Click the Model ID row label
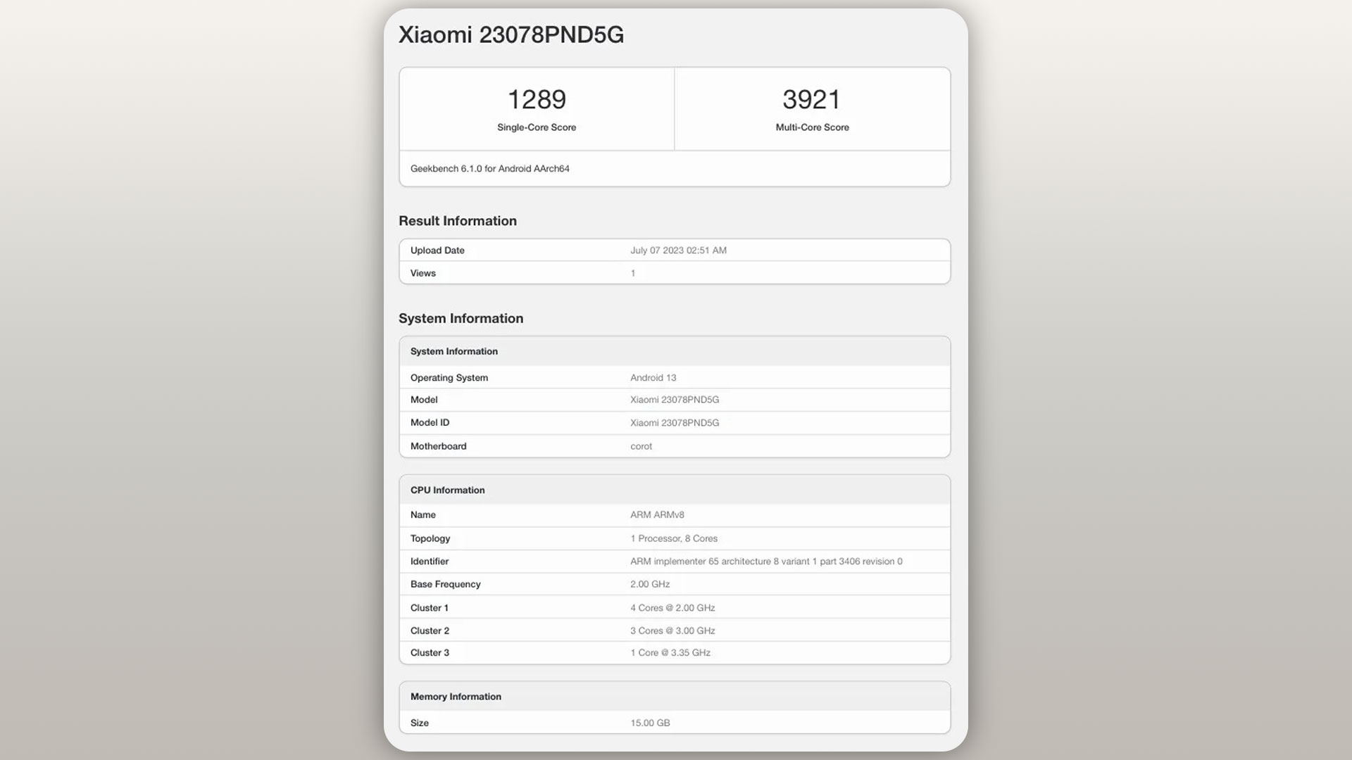Viewport: 1352px width, 760px height. [430, 423]
